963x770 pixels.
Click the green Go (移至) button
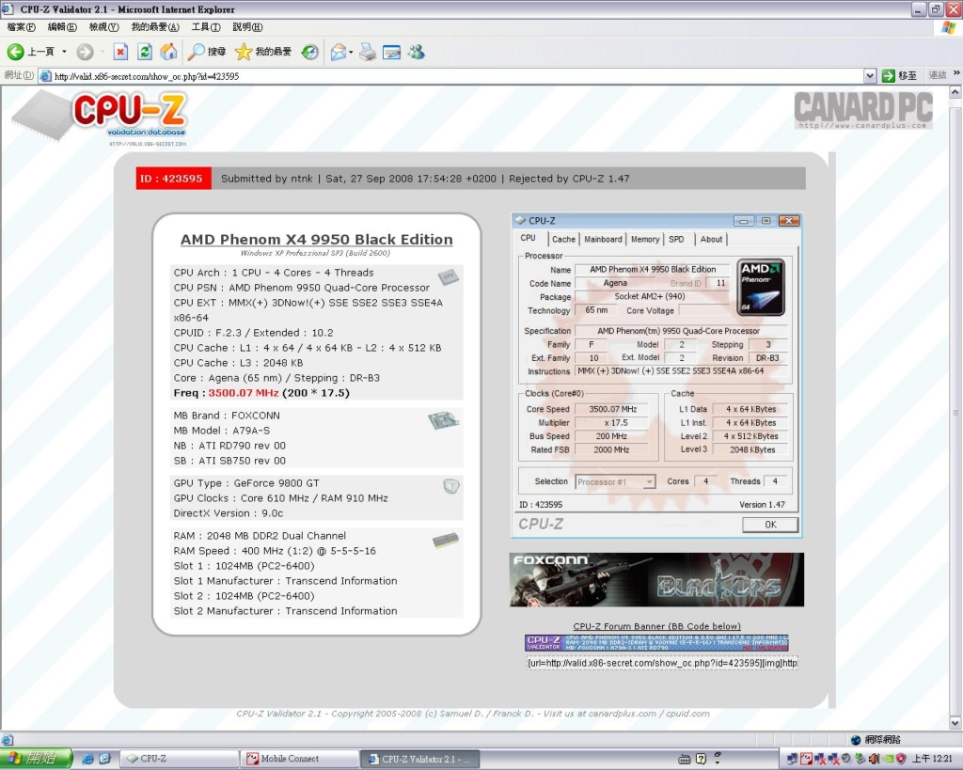click(x=899, y=75)
